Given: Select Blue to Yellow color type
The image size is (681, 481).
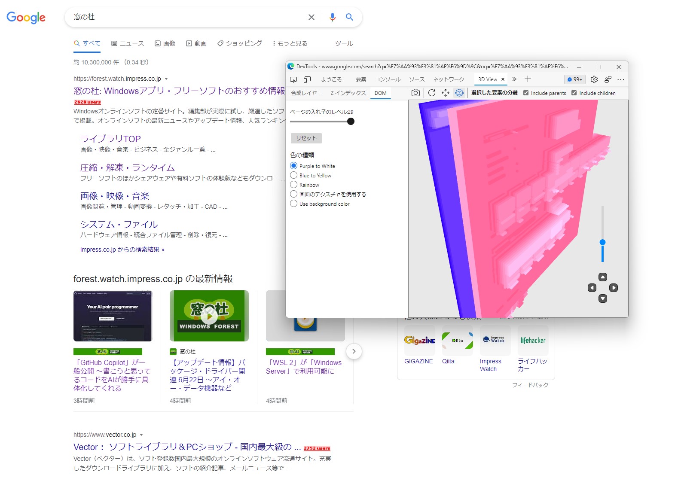Looking at the screenshot, I should [x=294, y=175].
